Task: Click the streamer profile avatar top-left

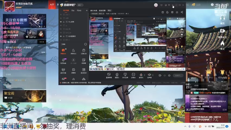Action: (x=10, y=7)
